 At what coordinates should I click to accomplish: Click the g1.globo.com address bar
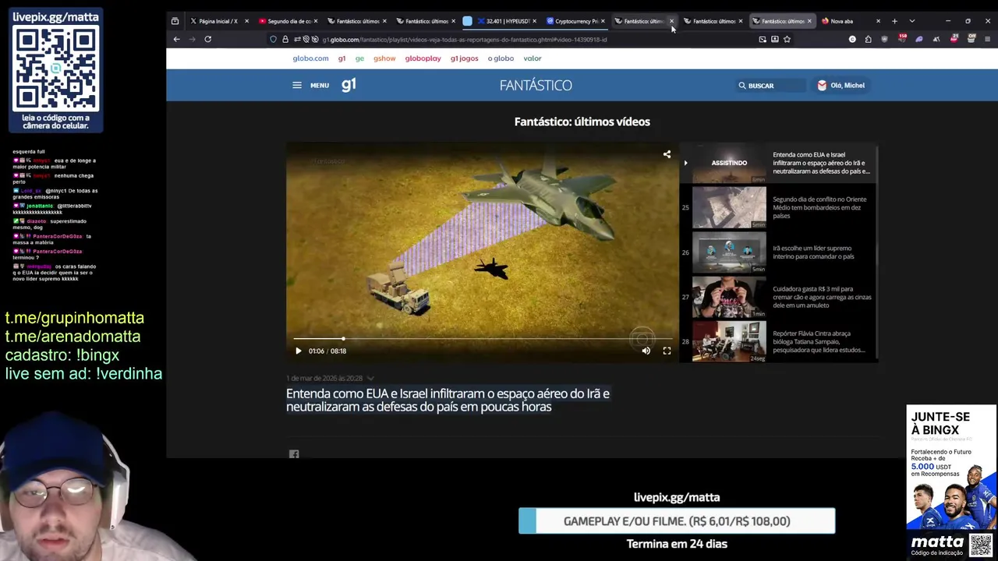point(530,39)
